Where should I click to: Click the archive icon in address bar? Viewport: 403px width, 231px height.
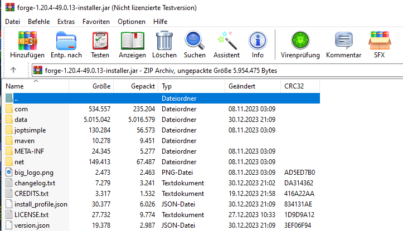38,70
